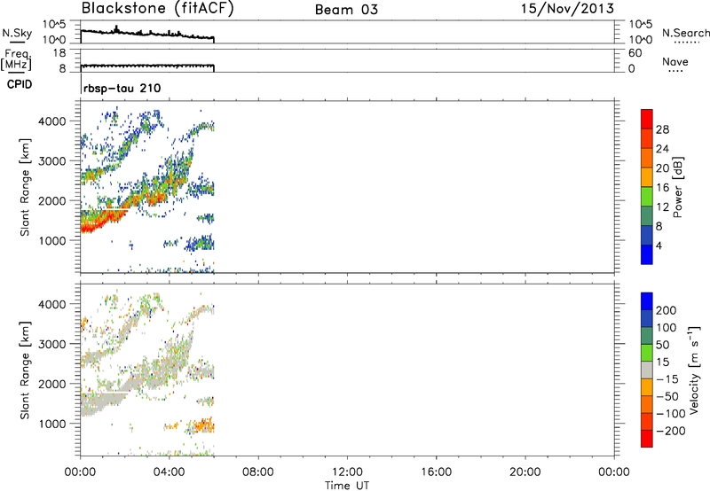Click the "Blackstone (fitACF)" plot title
Viewport: 710px width, 491px height.
pyautogui.click(x=157, y=8)
